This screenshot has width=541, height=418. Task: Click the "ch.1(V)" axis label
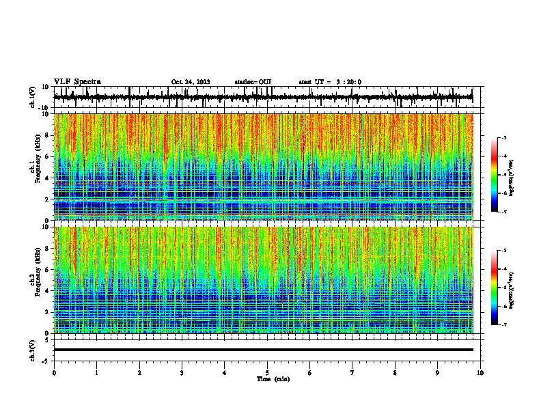tap(33, 97)
